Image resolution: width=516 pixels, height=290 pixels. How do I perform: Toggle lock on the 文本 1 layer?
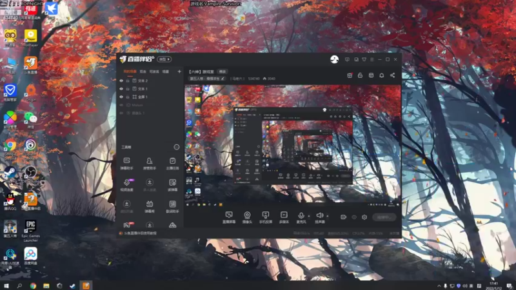(128, 89)
